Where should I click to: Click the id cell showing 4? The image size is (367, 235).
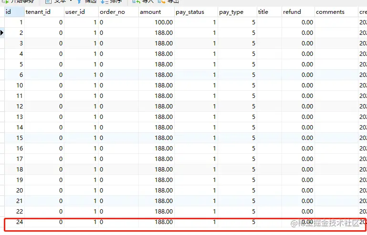tap(14, 54)
